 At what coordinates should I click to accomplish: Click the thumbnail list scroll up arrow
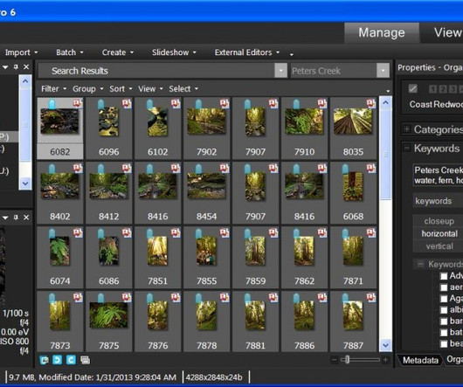[x=385, y=102]
